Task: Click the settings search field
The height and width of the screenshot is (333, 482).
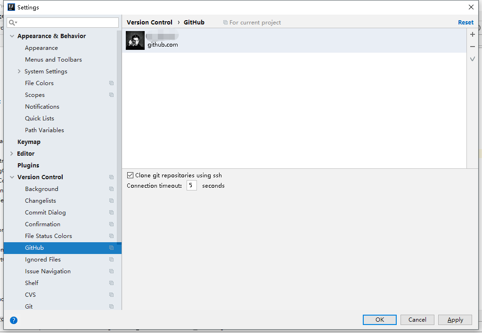Action: 63,23
